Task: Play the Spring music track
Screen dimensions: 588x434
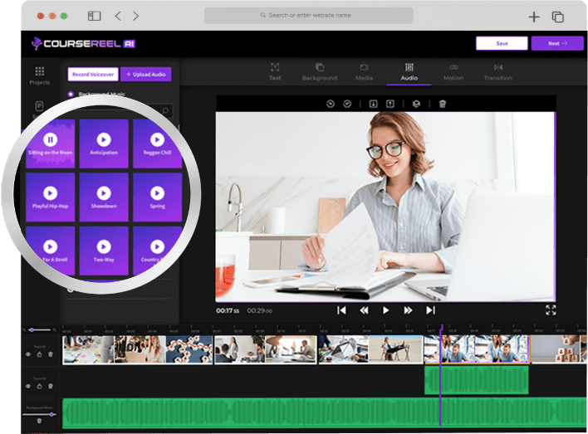Action: click(x=157, y=193)
